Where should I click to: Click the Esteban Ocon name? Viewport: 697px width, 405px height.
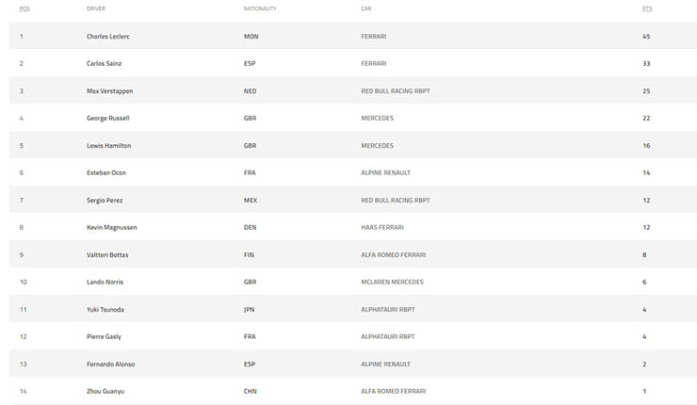[x=105, y=173]
